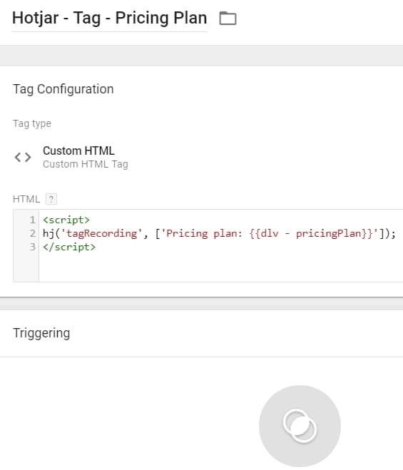The width and height of the screenshot is (403, 470).
Task: Click the Tag Configuration heading
Action: (63, 89)
